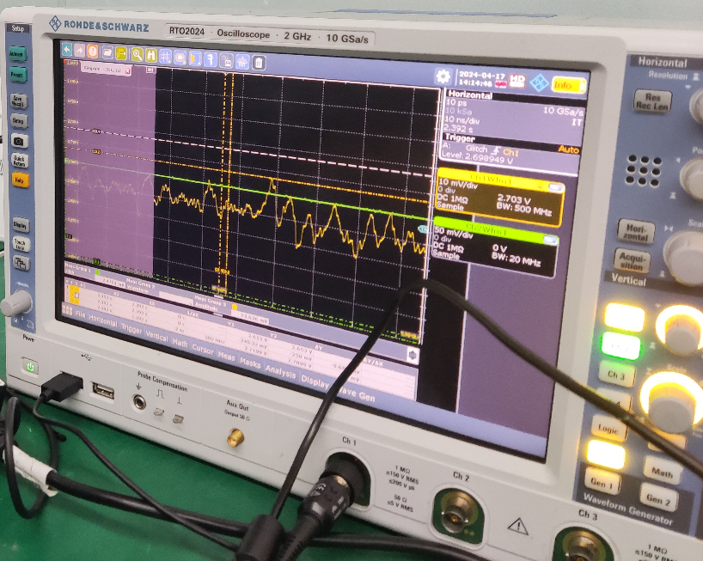Viewport: 703px width, 561px height.
Task: Open the Math menu
Action: (x=180, y=343)
